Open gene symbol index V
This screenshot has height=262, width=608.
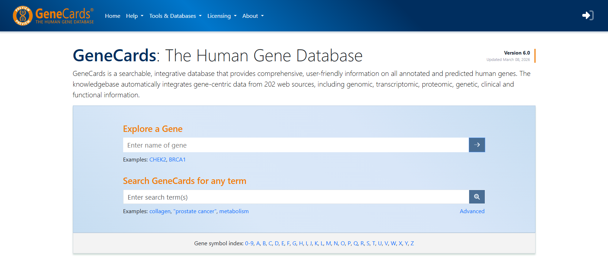[x=386, y=243]
